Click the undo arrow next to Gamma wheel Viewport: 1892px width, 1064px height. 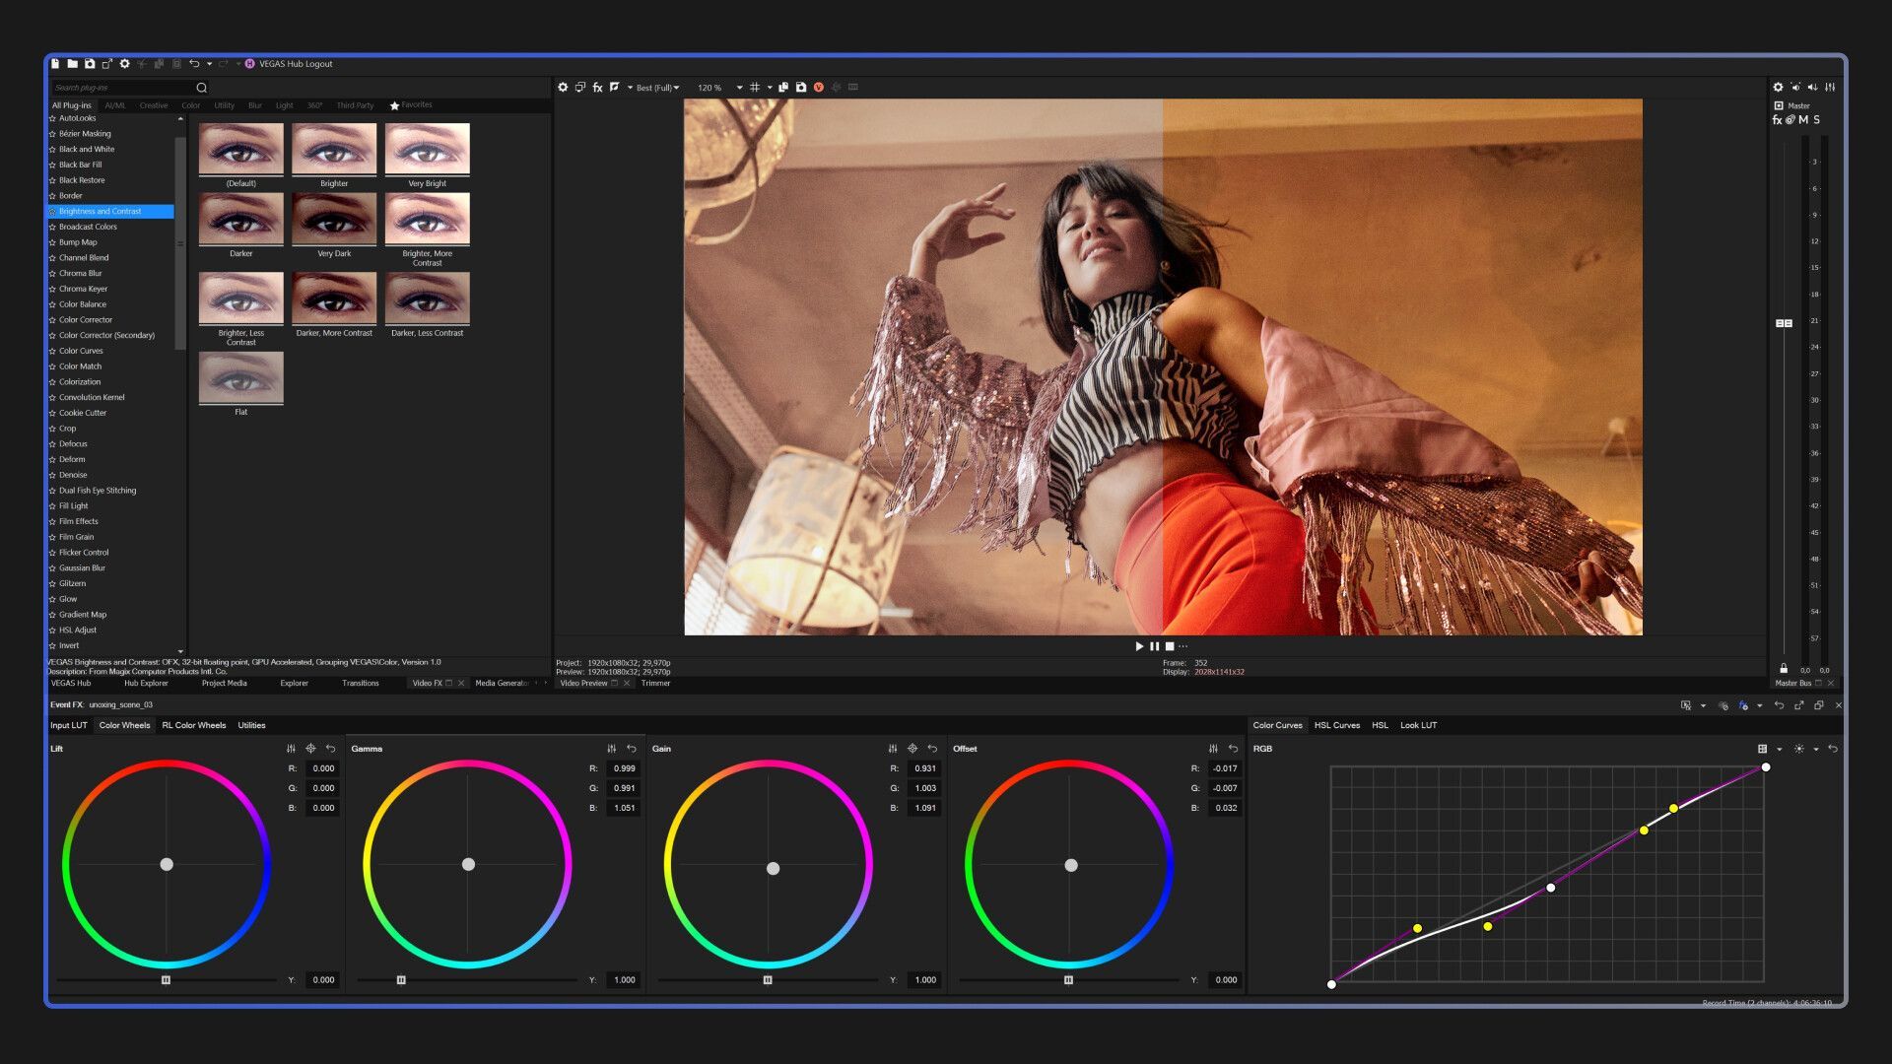(631, 749)
